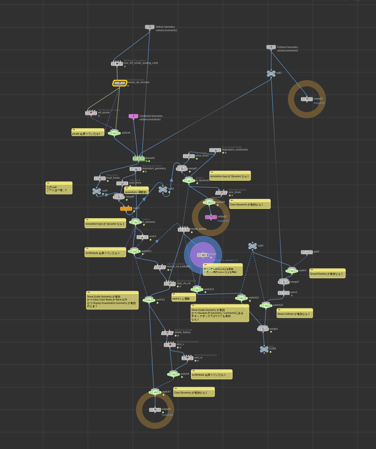Click the copy_vis_cd Attribute Wrangle node

click(x=170, y=284)
